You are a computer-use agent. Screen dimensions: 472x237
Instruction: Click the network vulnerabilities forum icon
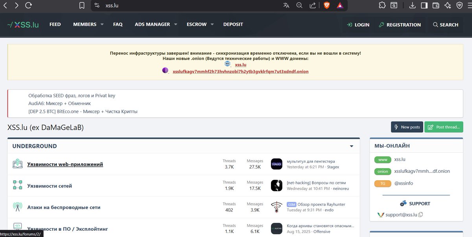[x=17, y=185]
